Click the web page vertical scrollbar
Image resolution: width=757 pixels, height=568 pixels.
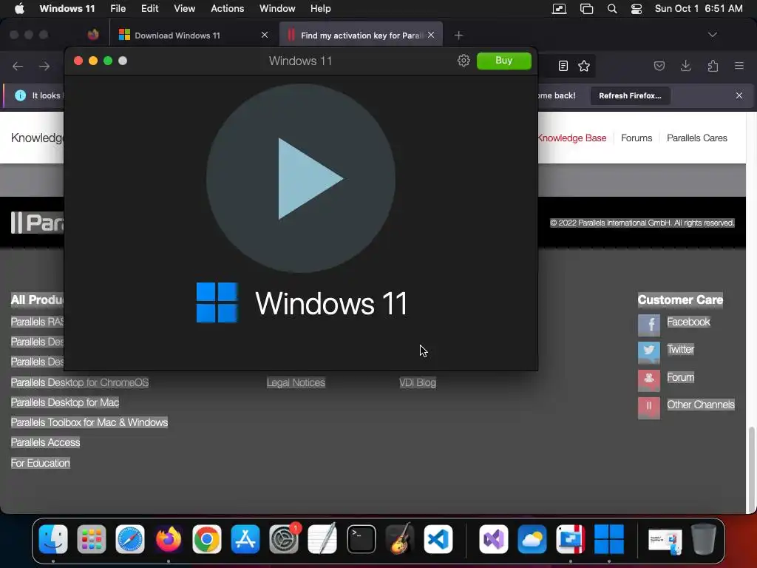pyautogui.click(x=751, y=470)
